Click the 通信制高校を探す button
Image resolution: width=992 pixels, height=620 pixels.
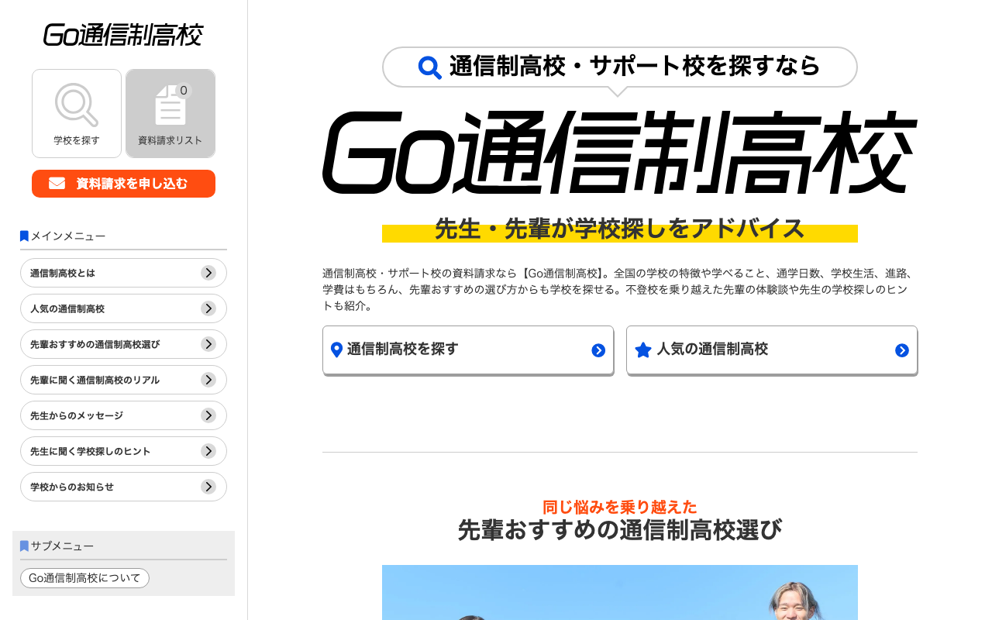pos(468,350)
